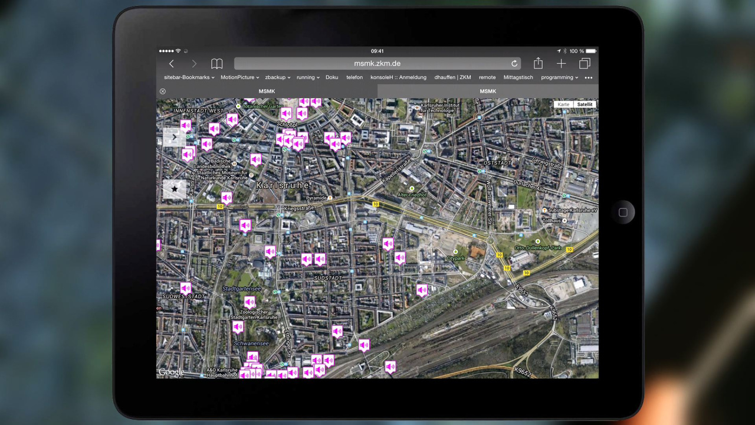Click the Citypark green pin
The image size is (755, 425).
tap(455, 252)
